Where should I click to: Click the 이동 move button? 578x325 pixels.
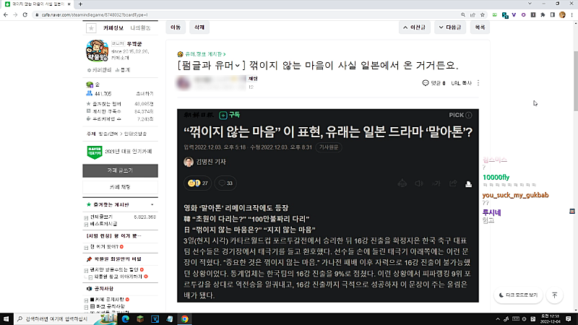coord(176,27)
